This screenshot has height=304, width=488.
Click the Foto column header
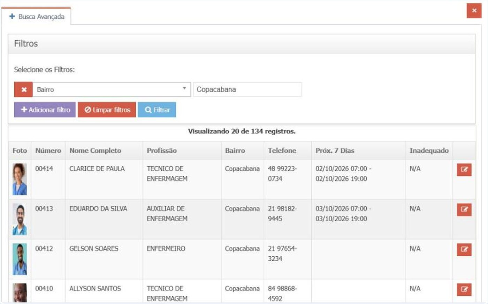point(20,151)
